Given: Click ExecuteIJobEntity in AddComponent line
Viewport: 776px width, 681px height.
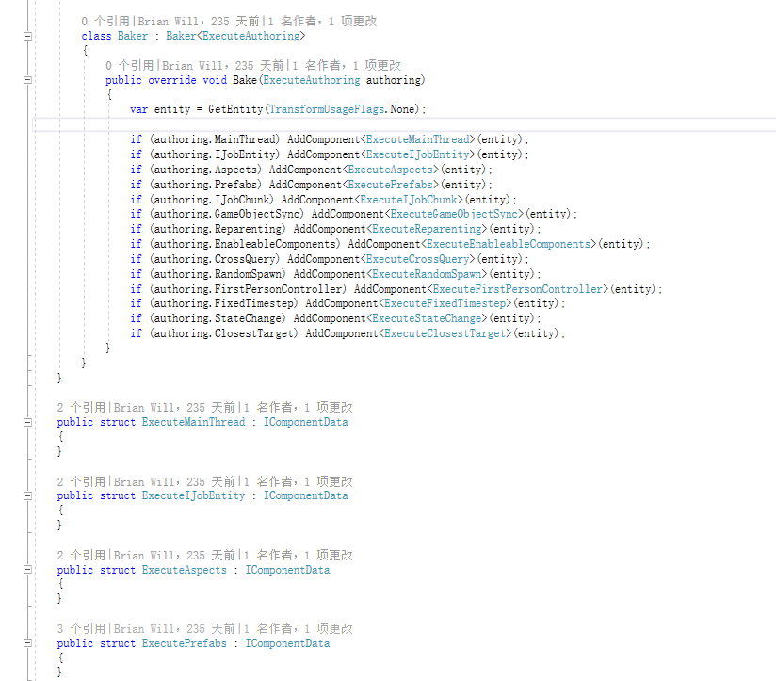Looking at the screenshot, I should [x=418, y=154].
